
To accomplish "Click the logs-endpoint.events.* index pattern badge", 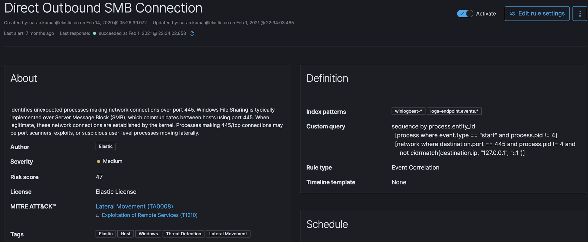I will point(454,111).
